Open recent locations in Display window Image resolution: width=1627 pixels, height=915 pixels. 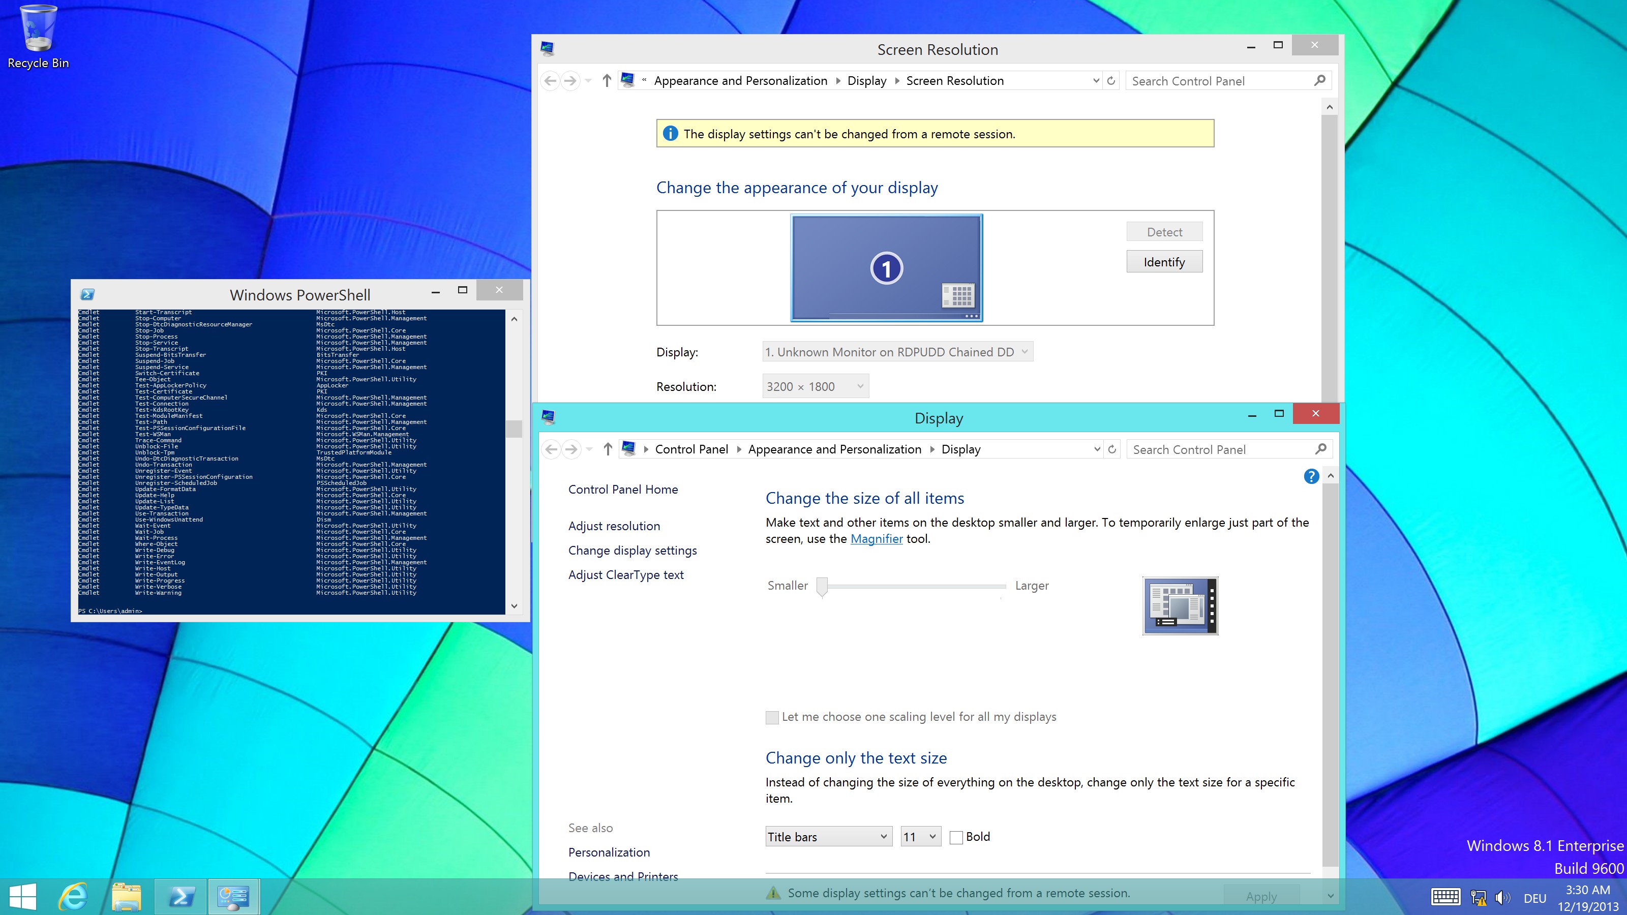pos(590,449)
